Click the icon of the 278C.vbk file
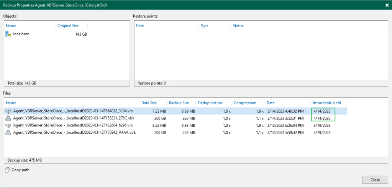Image resolution: width=392 pixels, height=188 pixels. 8,118
